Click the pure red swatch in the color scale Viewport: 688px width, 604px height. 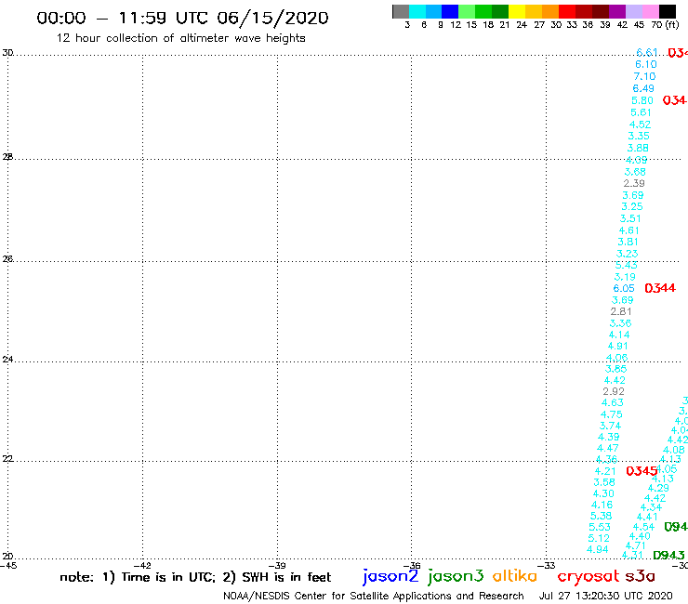(567, 11)
